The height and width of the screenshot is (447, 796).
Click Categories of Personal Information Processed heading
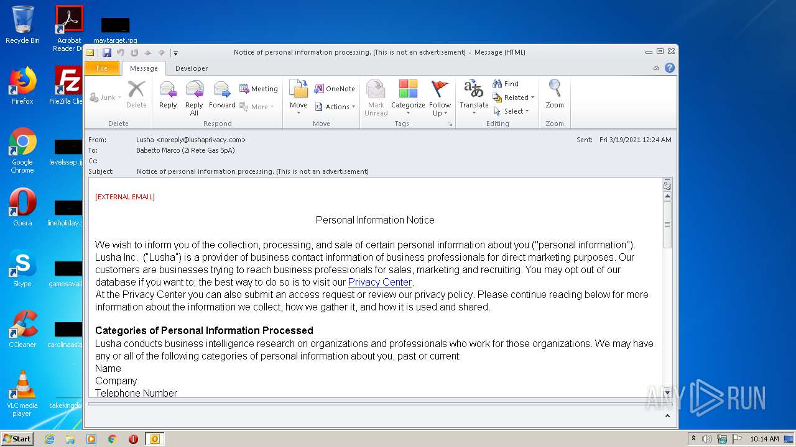pos(204,330)
